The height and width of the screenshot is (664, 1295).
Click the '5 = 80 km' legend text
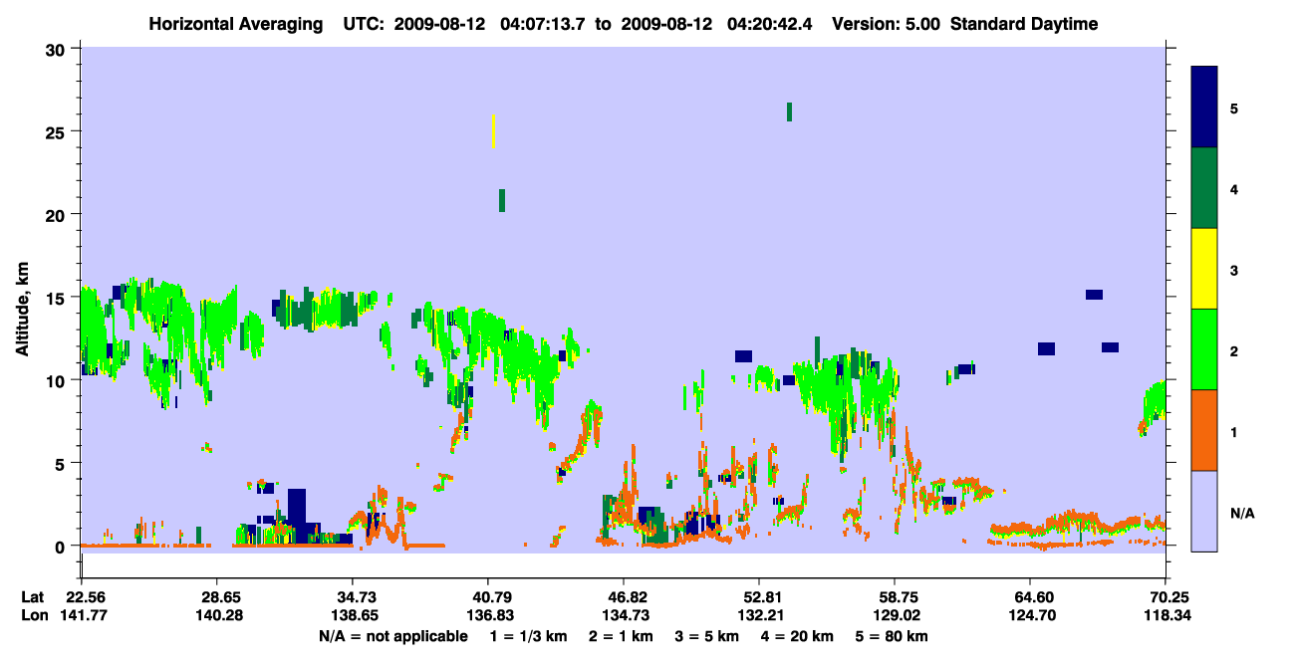[x=892, y=636]
